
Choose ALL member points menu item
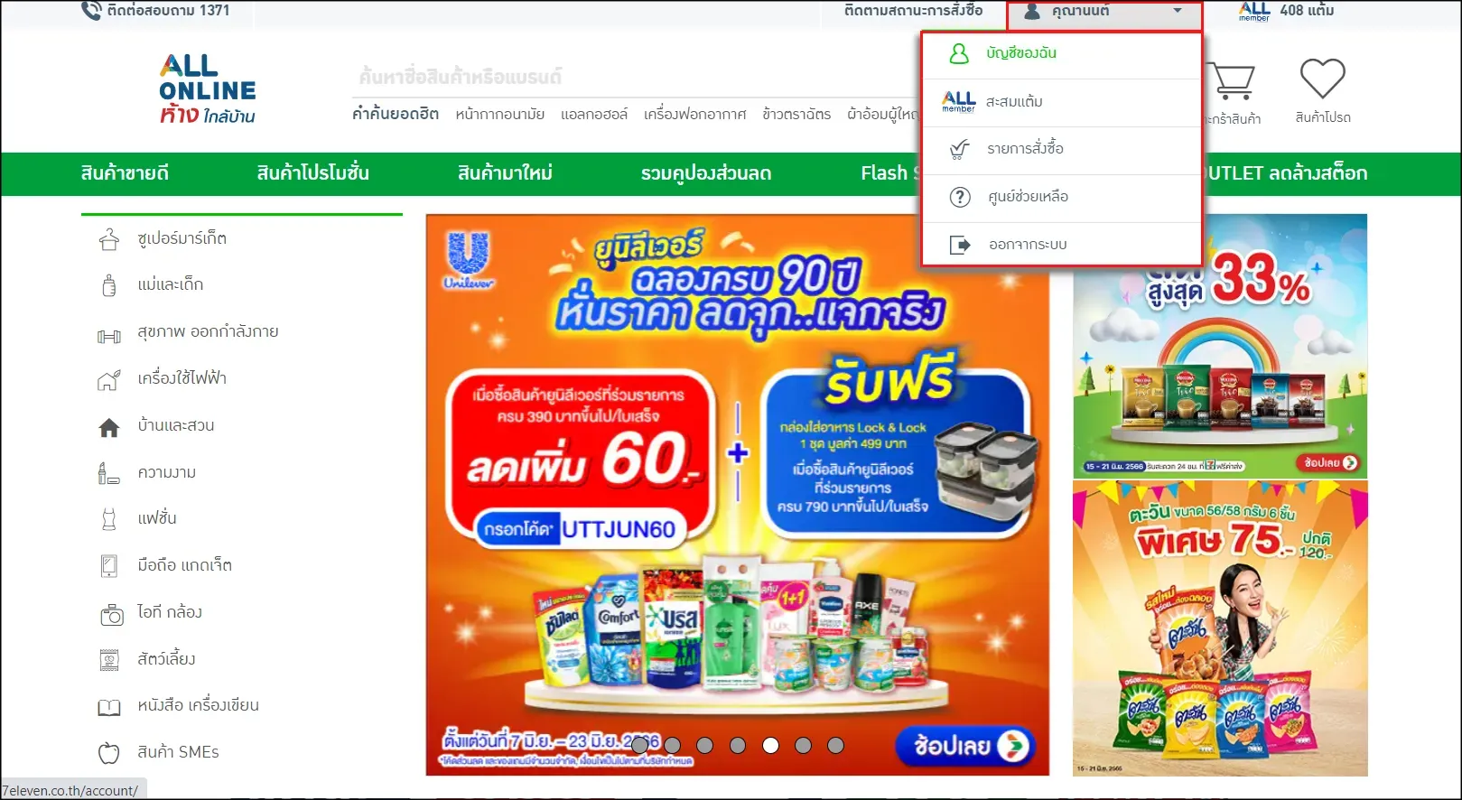[1013, 101]
